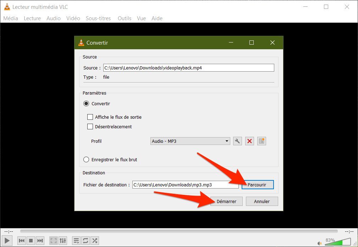Minimize the VLC main window

[x=305, y=7]
